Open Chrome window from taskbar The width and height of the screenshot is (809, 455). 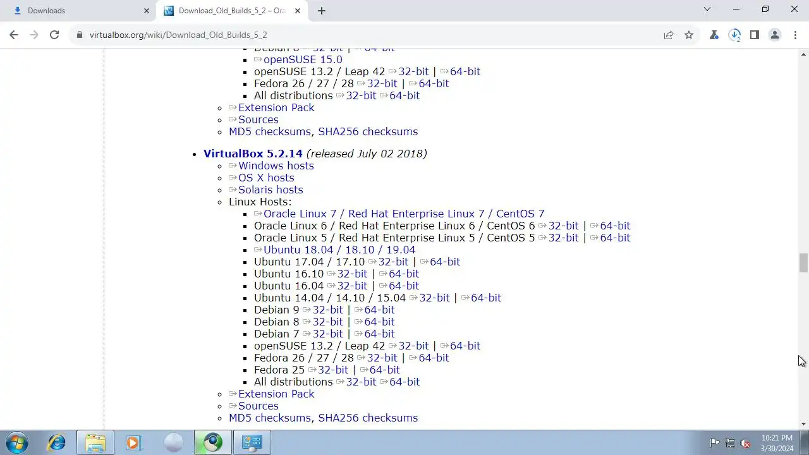click(x=212, y=442)
